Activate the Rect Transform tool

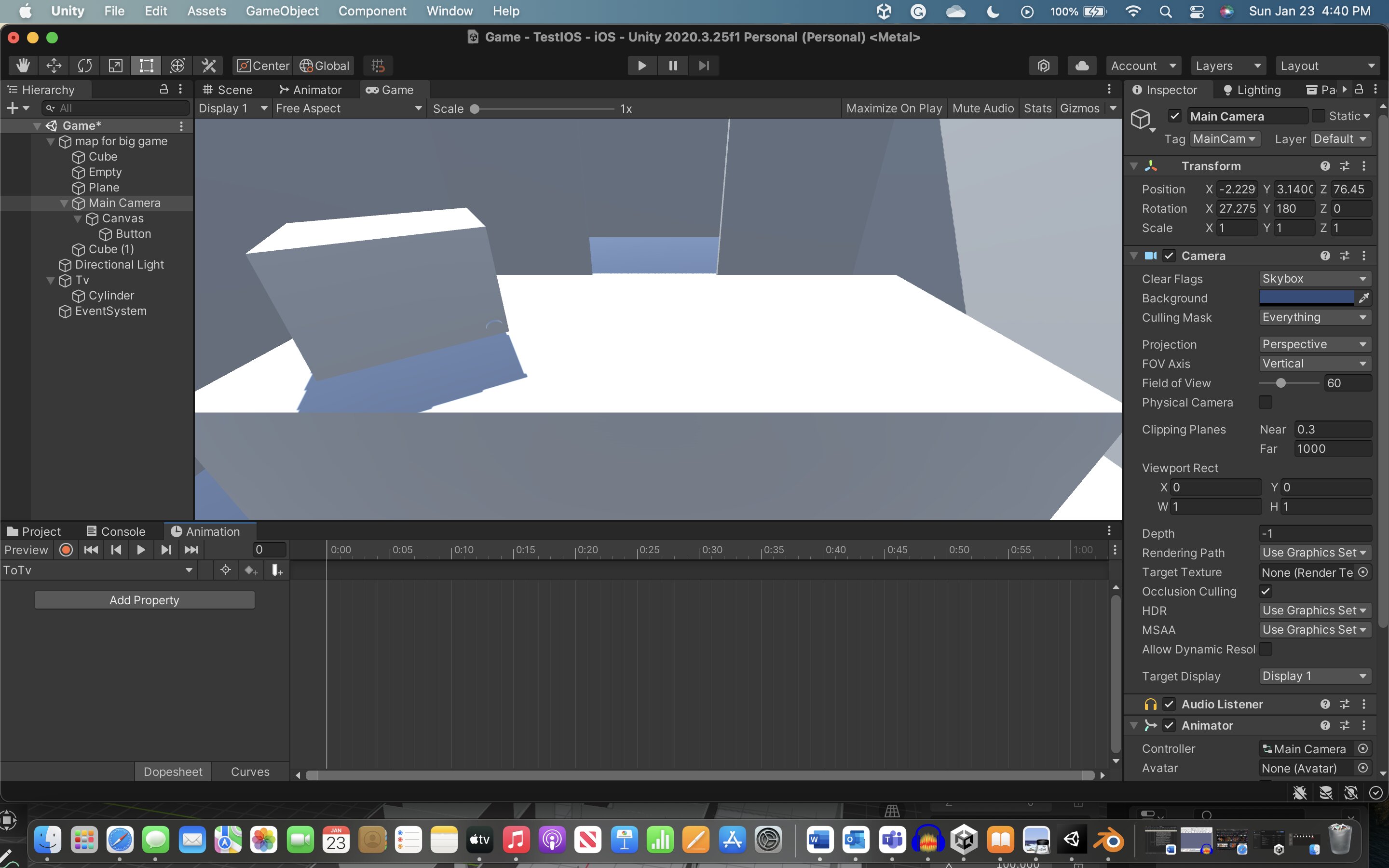point(146,66)
